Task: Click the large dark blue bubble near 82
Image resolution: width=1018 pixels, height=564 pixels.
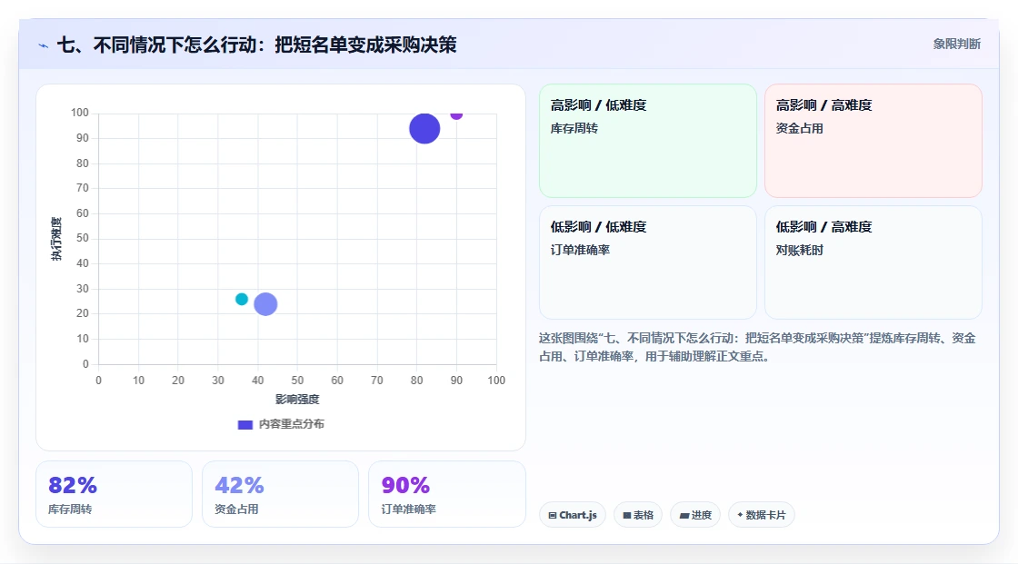Action: pyautogui.click(x=424, y=128)
